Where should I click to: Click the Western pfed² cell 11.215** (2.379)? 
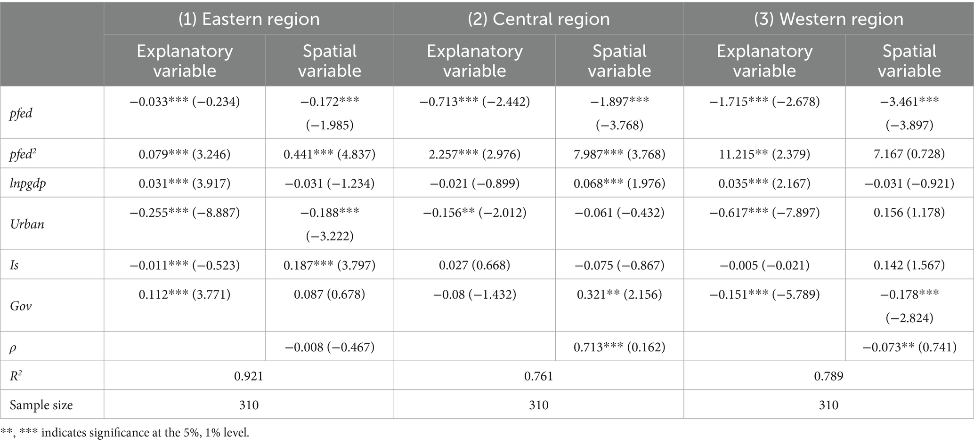click(x=764, y=154)
